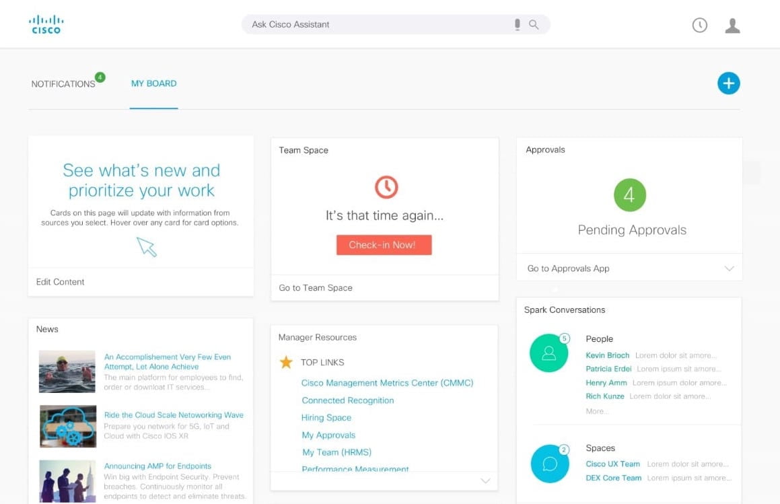780x504 pixels.
Task: Open the cloud gears news thumbnail
Action: coord(68,427)
